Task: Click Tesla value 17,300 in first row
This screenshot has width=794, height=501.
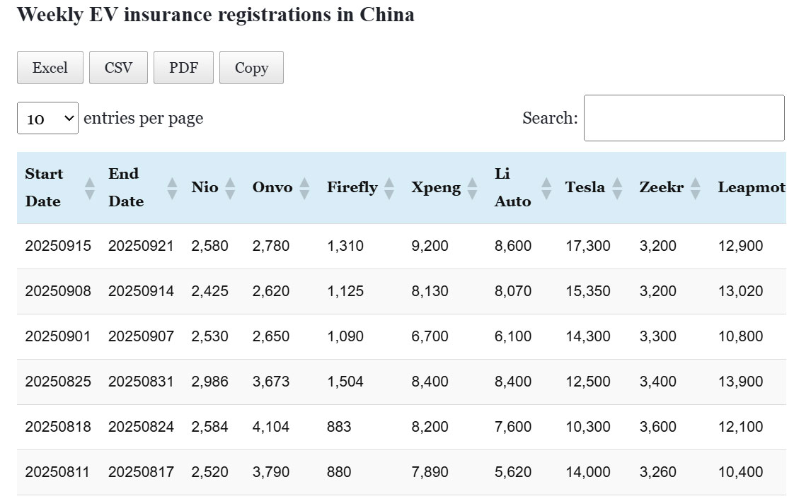Action: tap(588, 246)
